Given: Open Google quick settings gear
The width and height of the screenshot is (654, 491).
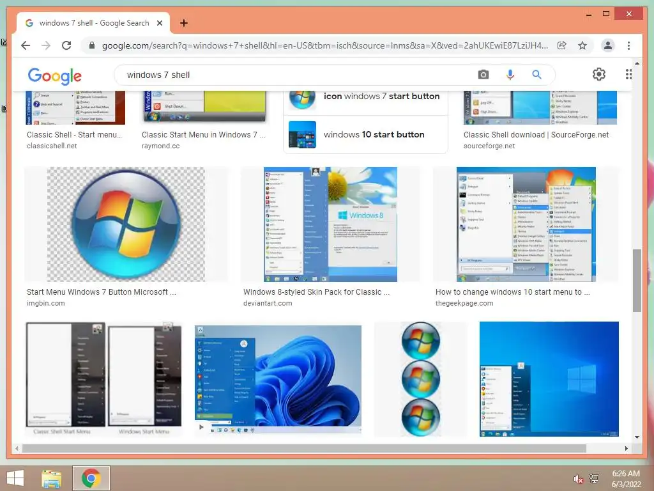Looking at the screenshot, I should [x=599, y=74].
